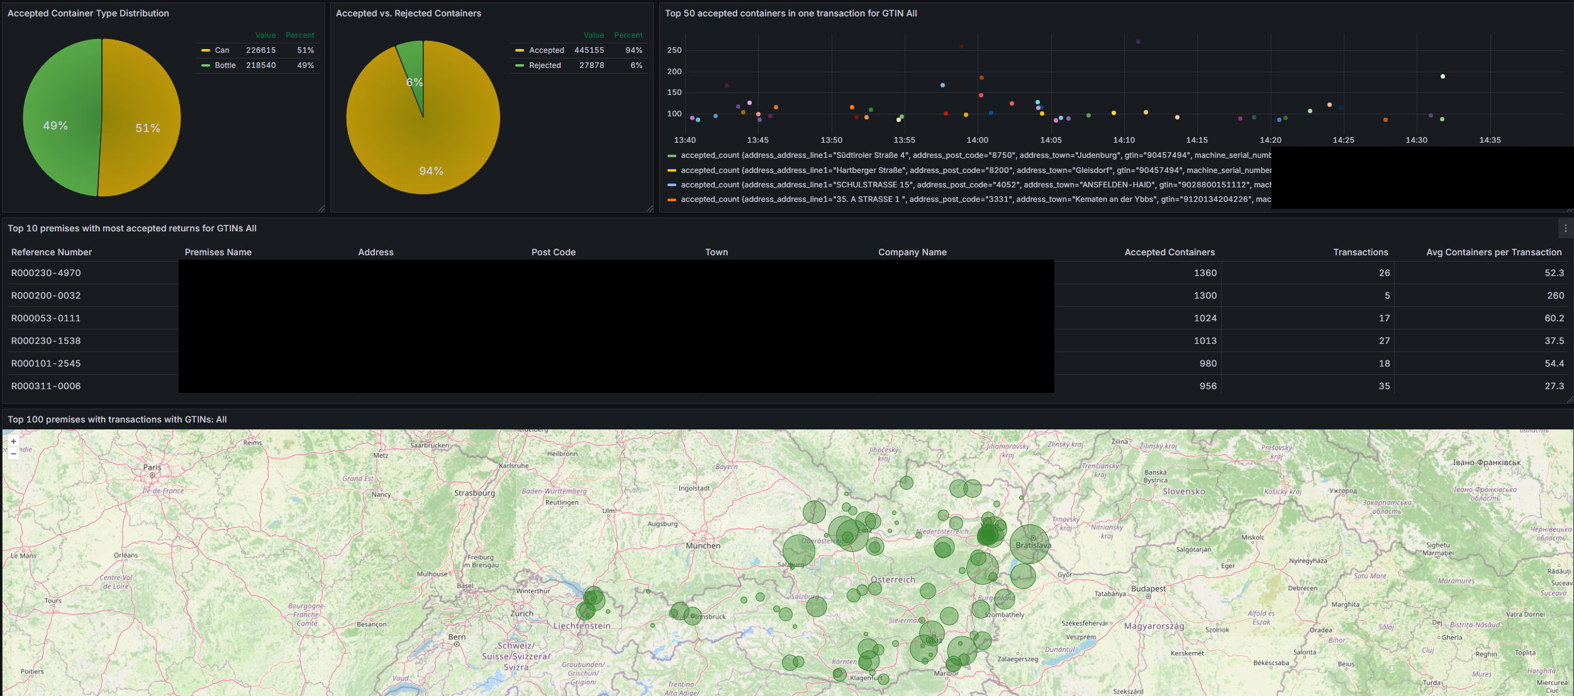
Task: Sort table by Premises Name column
Action: (x=218, y=252)
